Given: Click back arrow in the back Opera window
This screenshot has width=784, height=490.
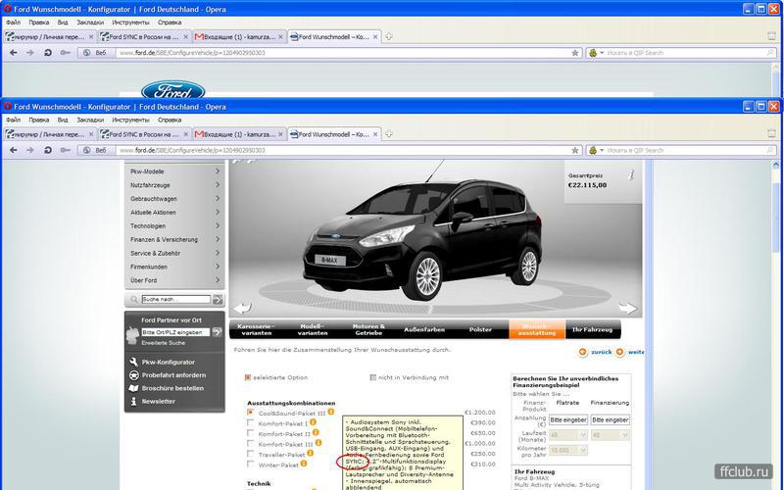Looking at the screenshot, I should pyautogui.click(x=14, y=53).
